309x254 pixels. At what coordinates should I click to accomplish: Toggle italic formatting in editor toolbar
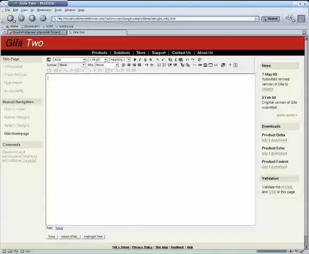(140, 60)
